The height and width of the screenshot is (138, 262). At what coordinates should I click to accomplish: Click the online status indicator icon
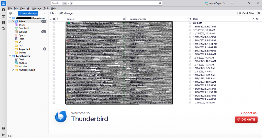[10, 136]
